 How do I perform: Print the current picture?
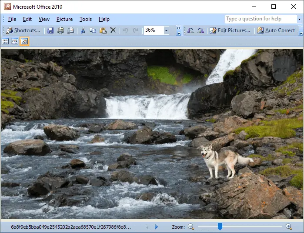pyautogui.click(x=60, y=30)
